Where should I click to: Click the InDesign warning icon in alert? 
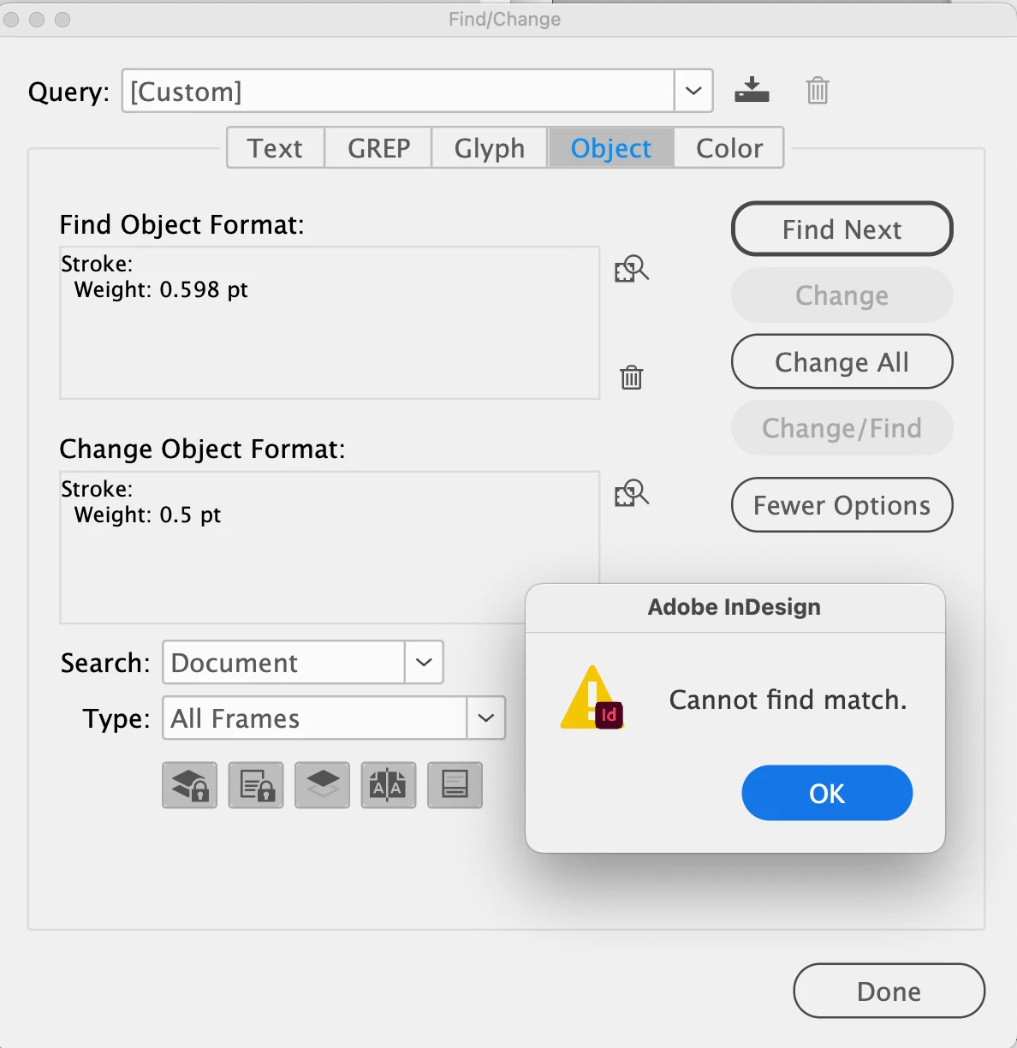(x=592, y=698)
